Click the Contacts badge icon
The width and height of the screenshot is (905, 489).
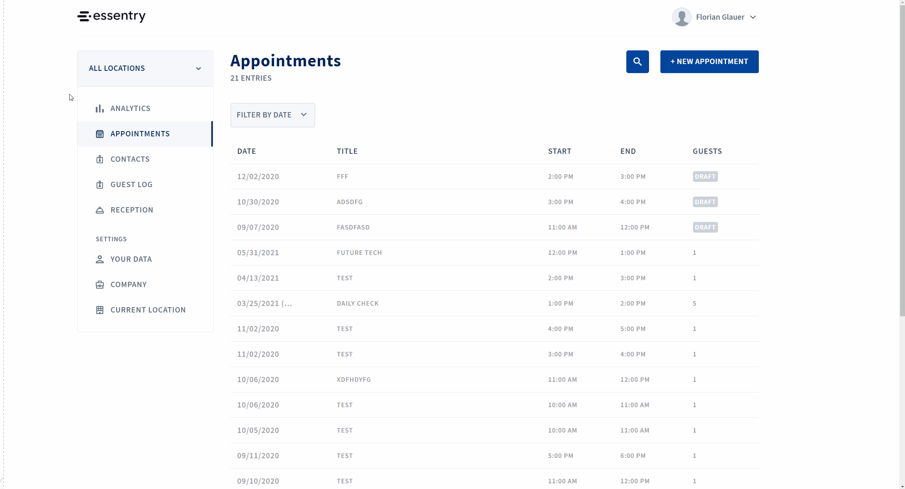[x=100, y=159]
